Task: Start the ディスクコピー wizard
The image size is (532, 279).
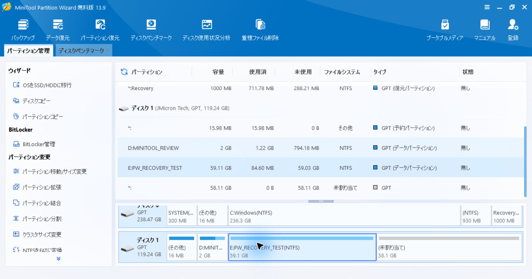Action: click(x=32, y=101)
